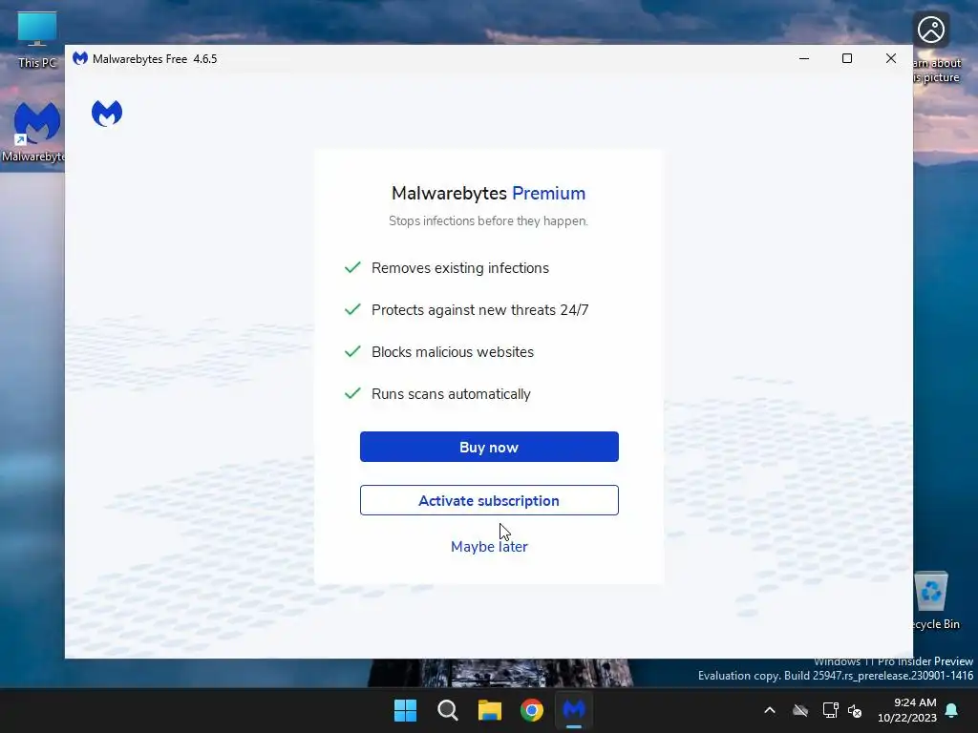Click the Malwarebytes title bar icon
This screenshot has height=733, width=978.
(80, 58)
